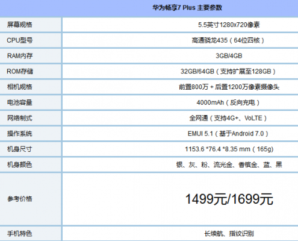Select the 机身颜色 label cell
The image size is (298, 241).
pyautogui.click(x=31, y=164)
